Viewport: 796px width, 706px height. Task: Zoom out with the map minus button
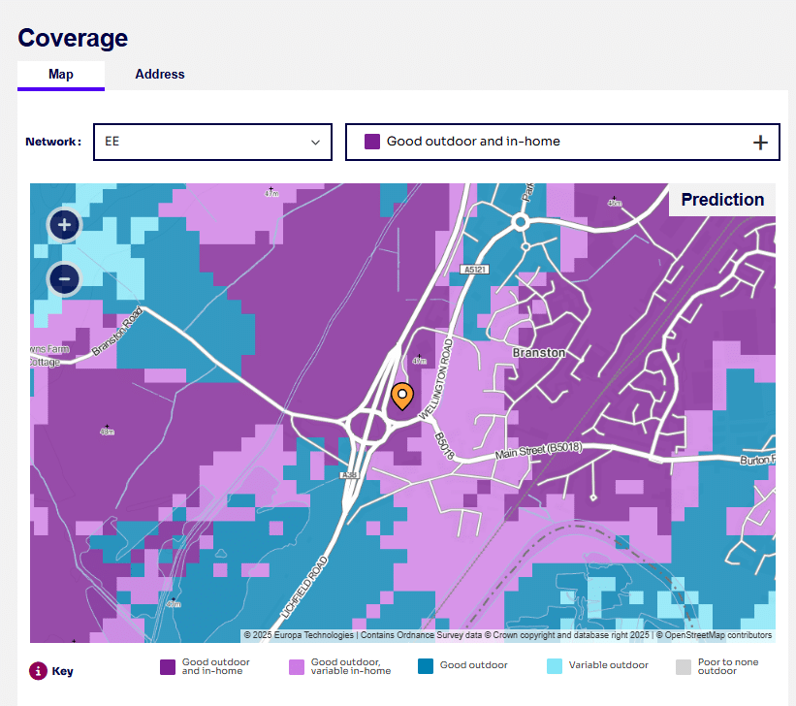64,279
